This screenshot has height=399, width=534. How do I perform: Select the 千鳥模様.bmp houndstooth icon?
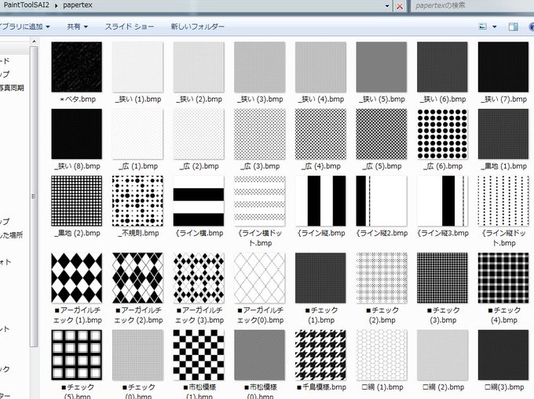pos(320,355)
